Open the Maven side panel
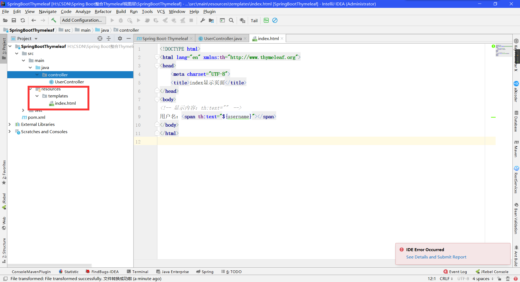 (516, 149)
